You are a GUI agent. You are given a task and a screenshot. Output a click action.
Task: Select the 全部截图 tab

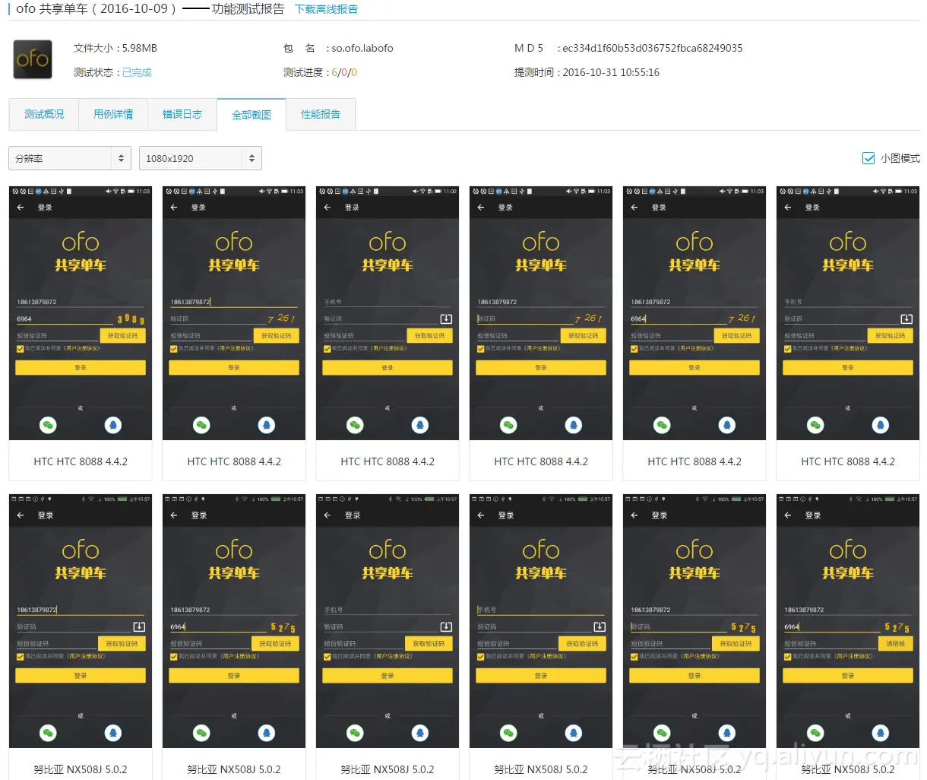point(252,115)
